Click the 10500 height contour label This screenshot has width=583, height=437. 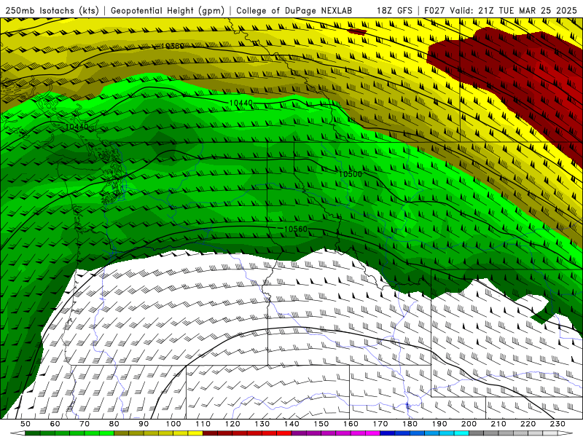[x=351, y=174]
